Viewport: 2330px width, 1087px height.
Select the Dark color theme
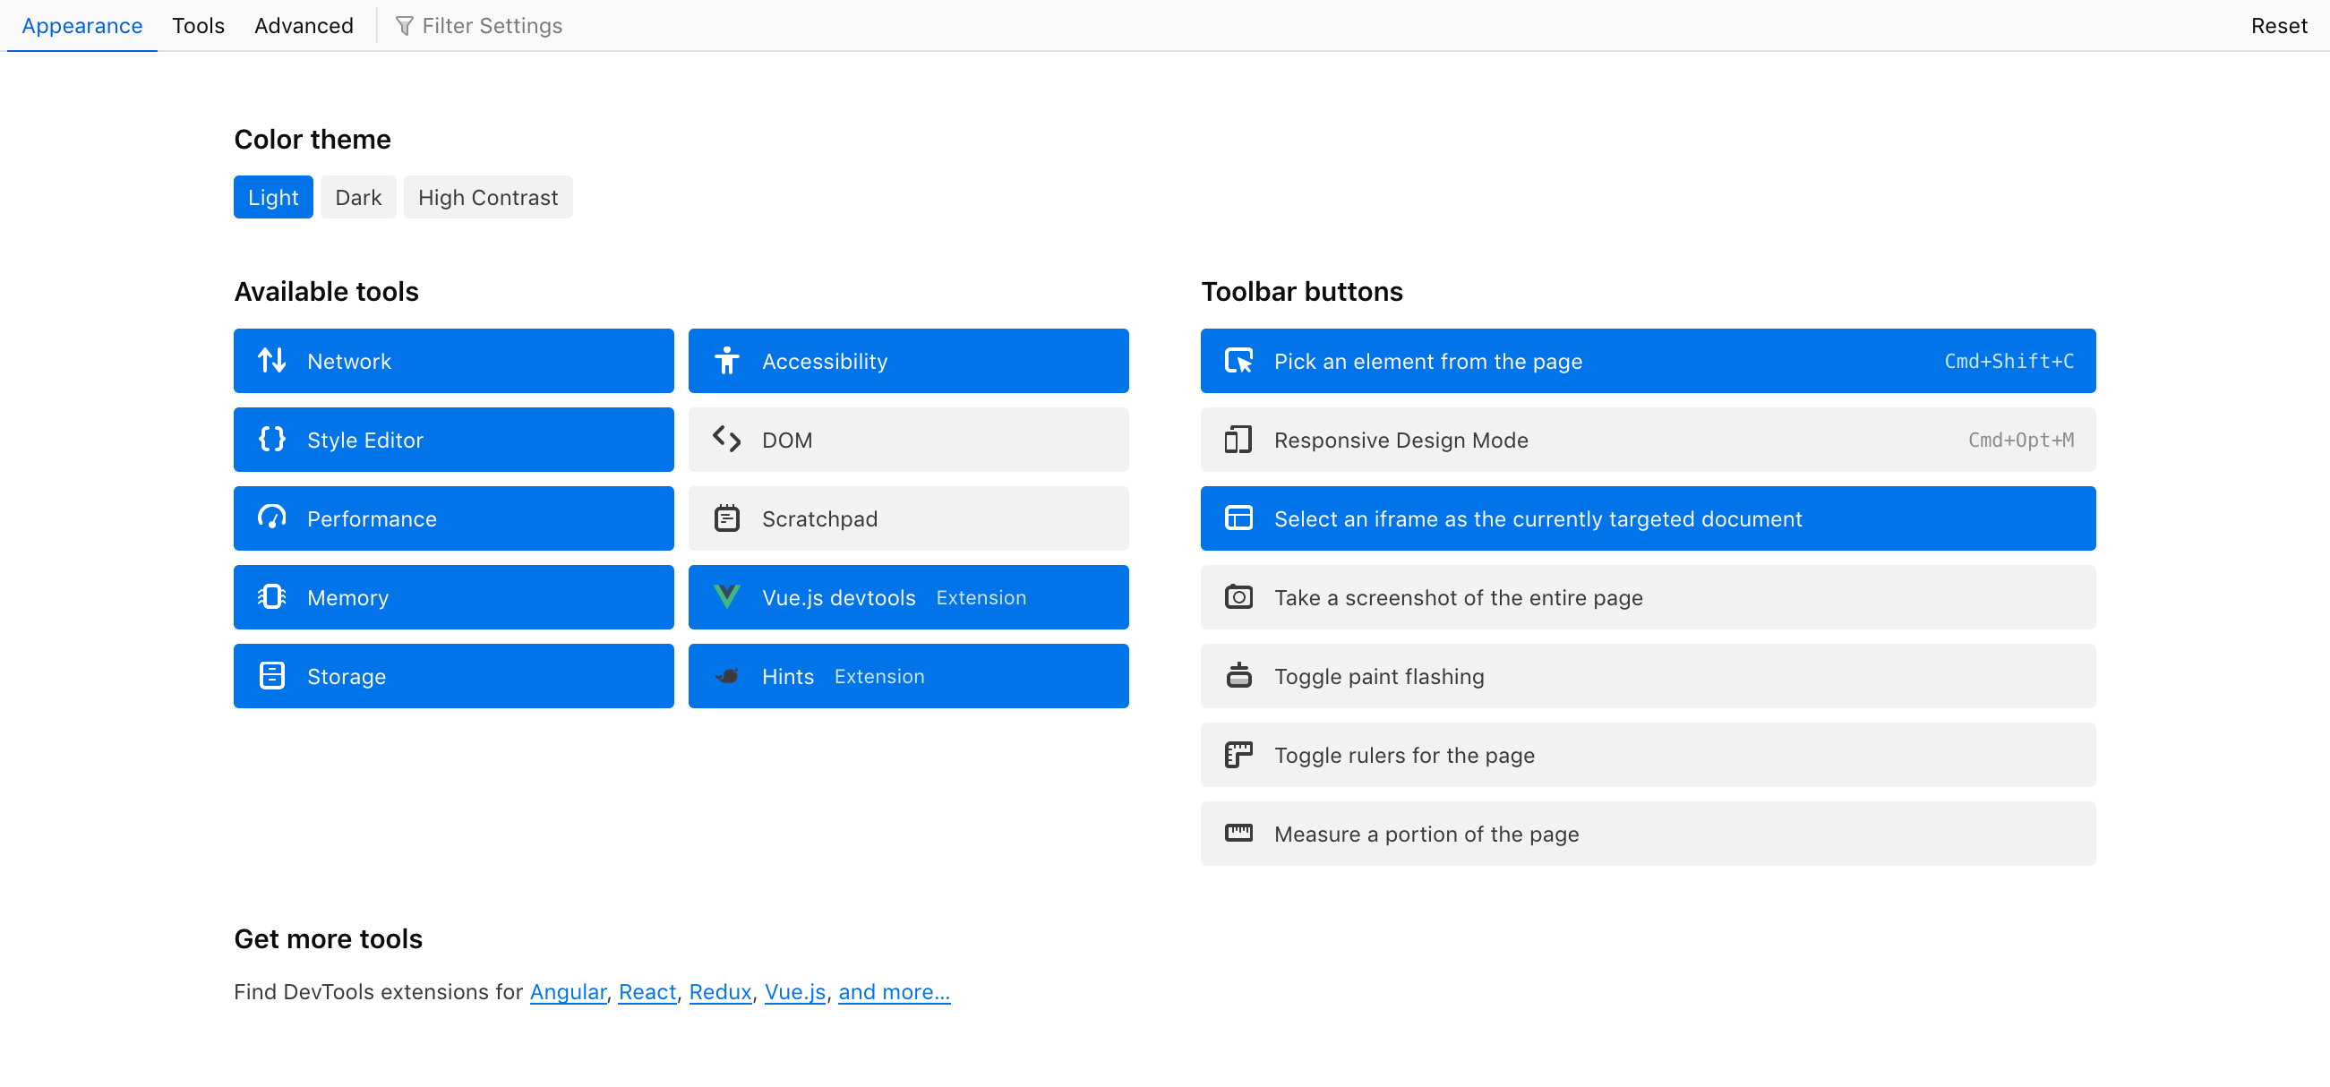tap(358, 196)
